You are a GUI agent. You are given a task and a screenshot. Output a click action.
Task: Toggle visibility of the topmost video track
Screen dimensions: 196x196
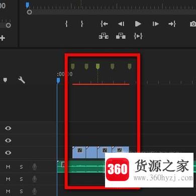8,128
